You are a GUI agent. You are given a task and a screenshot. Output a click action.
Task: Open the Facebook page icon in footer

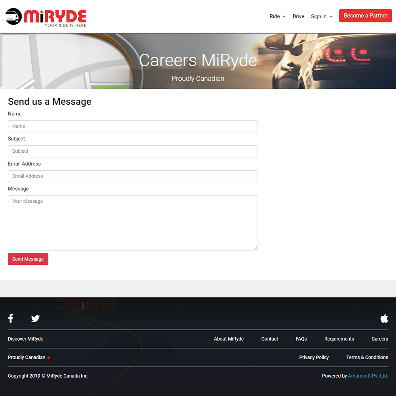11,318
